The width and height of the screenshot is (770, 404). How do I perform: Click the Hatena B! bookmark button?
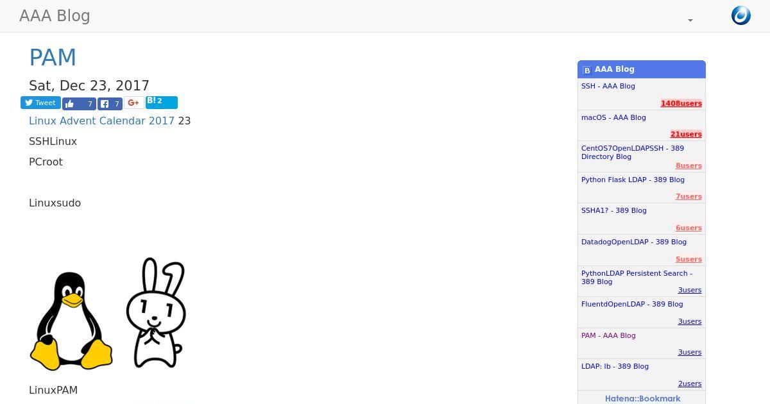pos(161,102)
